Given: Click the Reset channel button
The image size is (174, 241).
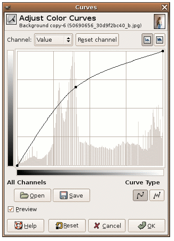Looking at the screenshot, I should 97,40.
